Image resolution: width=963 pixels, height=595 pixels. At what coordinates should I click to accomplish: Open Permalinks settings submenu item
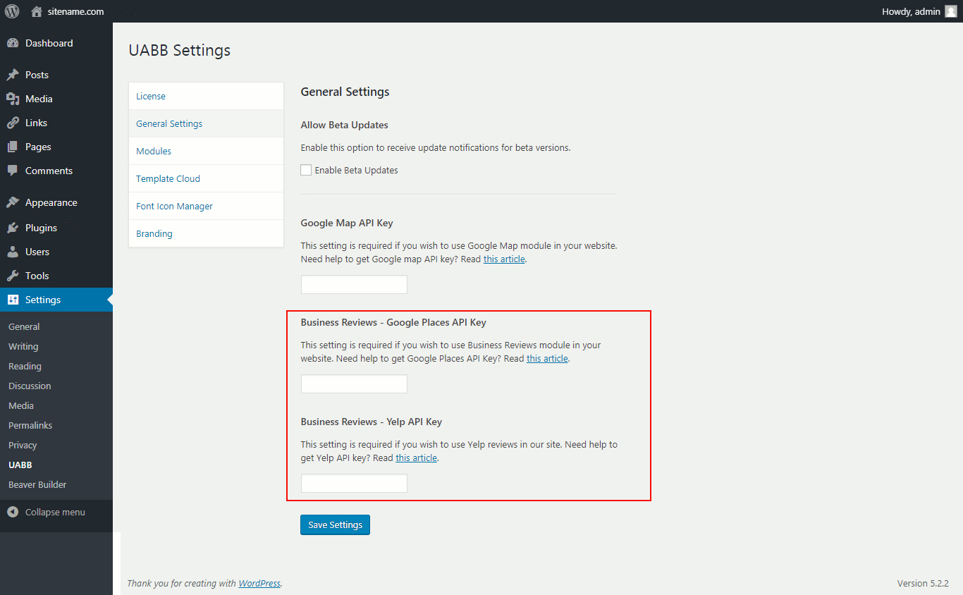pos(30,425)
